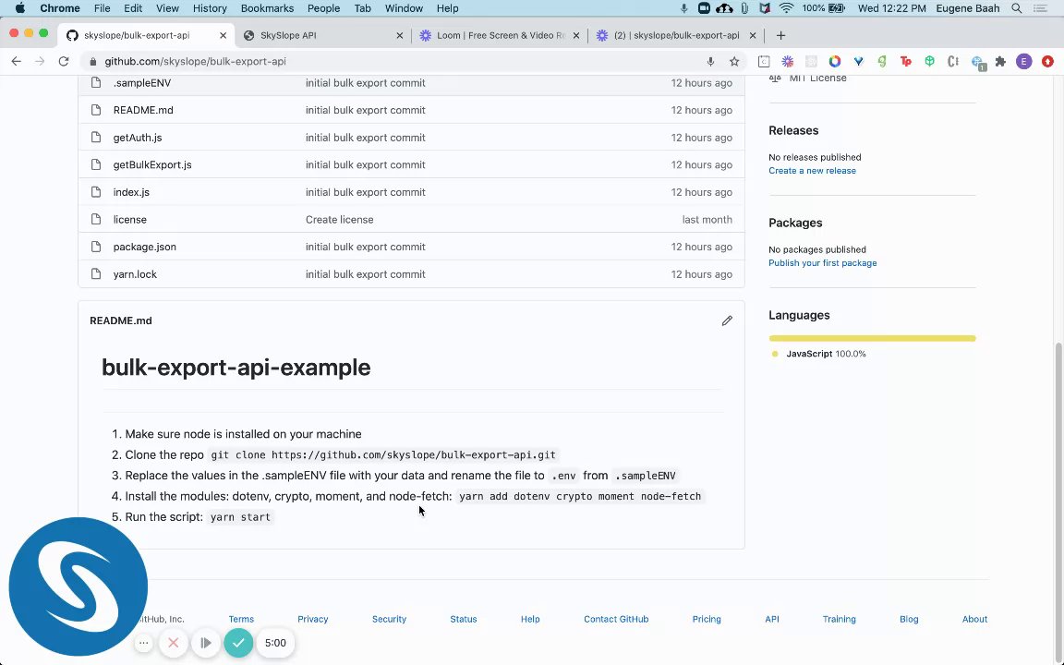Finish Loom recording with green checkmark
Screen dimensions: 1064x665
[238, 643]
